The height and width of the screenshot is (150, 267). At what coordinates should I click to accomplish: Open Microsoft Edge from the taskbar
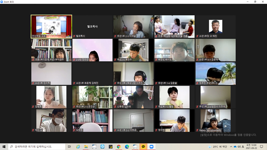click(127, 147)
